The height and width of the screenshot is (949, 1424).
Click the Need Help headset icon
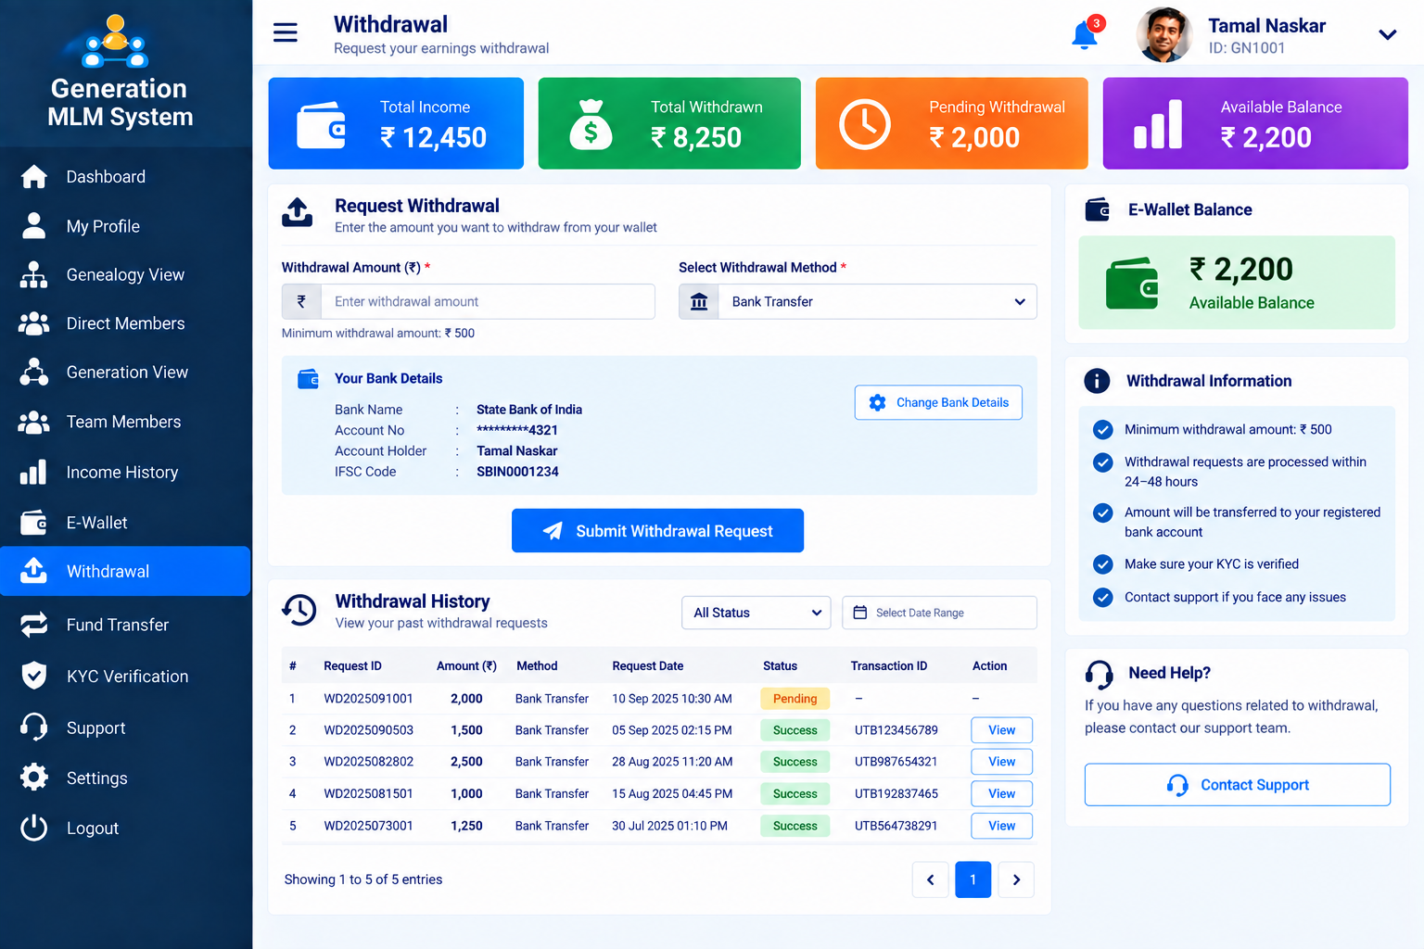tap(1099, 674)
